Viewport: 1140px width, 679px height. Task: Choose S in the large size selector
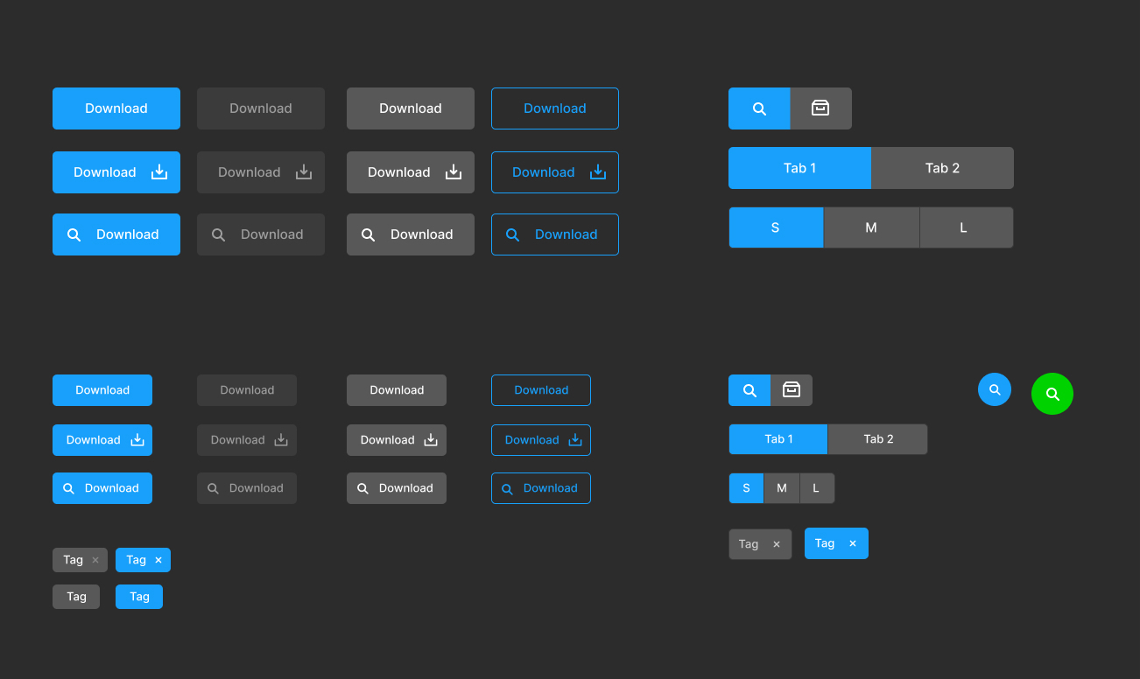(776, 227)
